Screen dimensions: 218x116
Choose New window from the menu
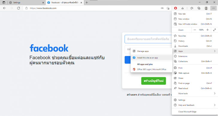click(195, 19)
